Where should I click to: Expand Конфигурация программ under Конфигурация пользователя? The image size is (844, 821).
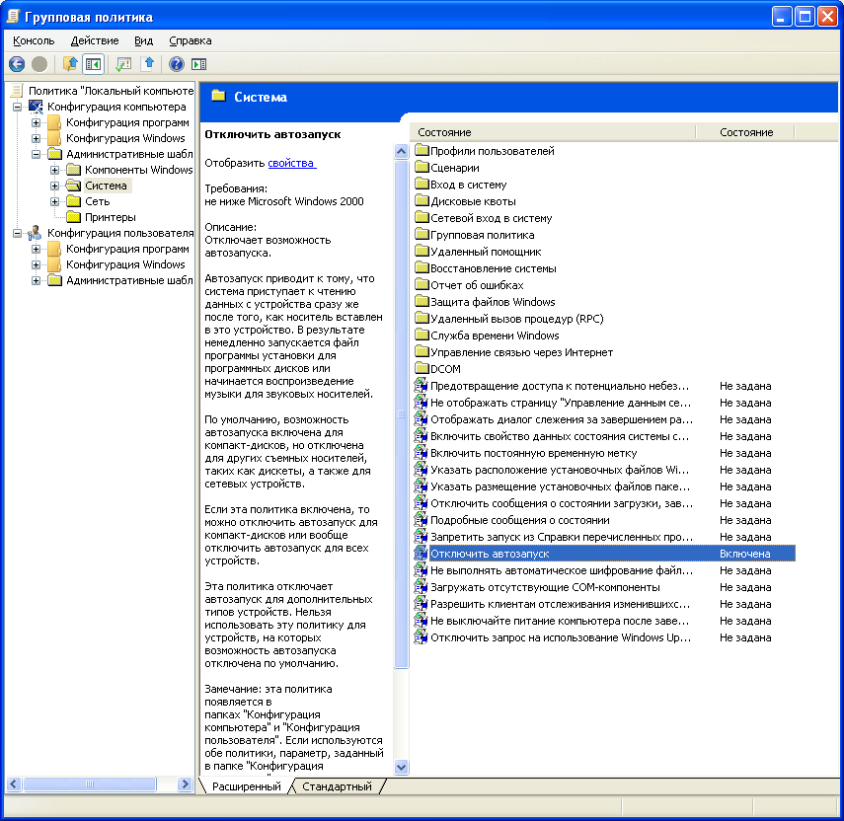point(37,249)
